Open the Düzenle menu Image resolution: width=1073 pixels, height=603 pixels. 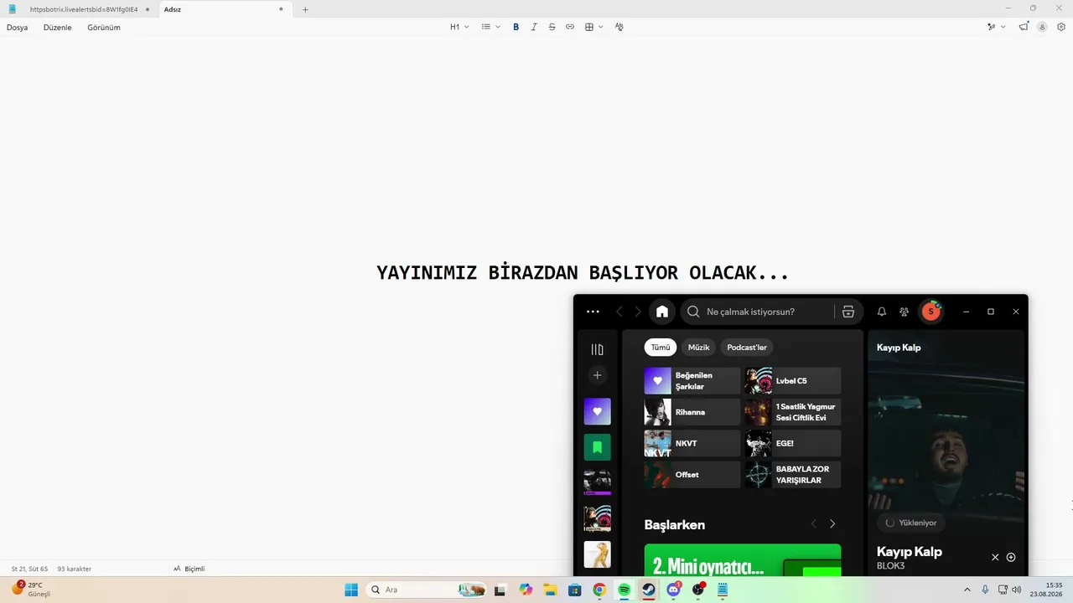[58, 28]
